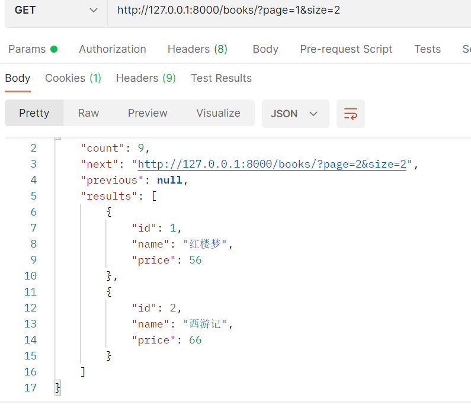
Task: Select the Pretty view button
Action: [x=34, y=113]
